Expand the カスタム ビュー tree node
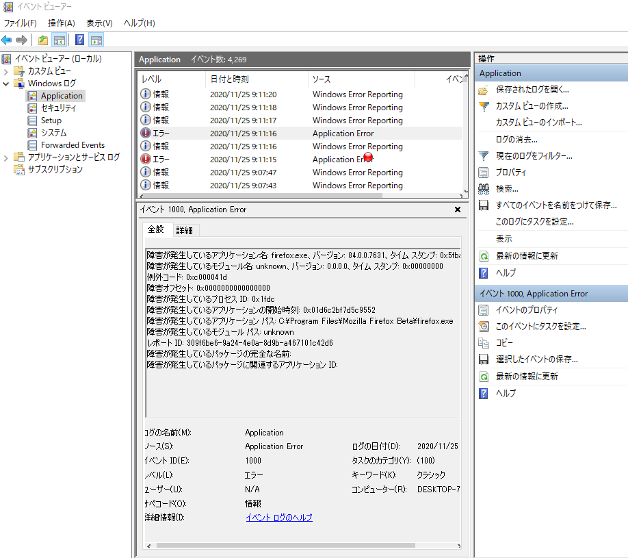628x558 pixels. point(7,71)
